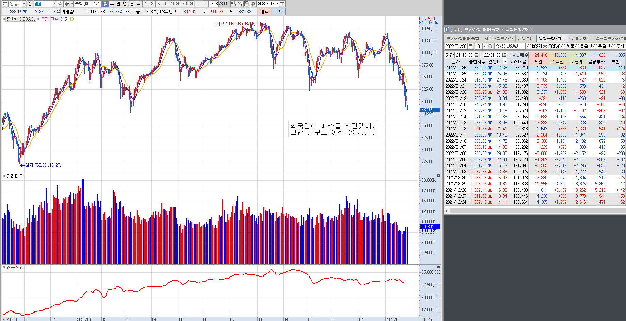The height and width of the screenshot is (321, 626).
Task: Click the 전 button in chart toolbar
Action: pyautogui.click(x=30, y=4)
